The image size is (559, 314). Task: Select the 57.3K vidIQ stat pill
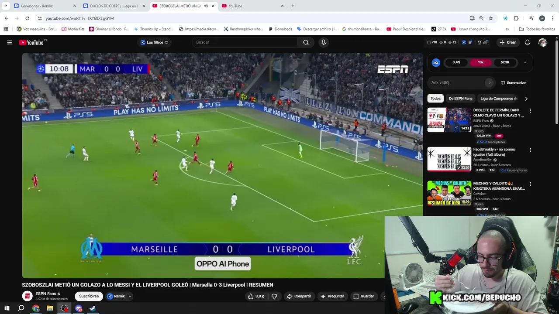pyautogui.click(x=505, y=62)
